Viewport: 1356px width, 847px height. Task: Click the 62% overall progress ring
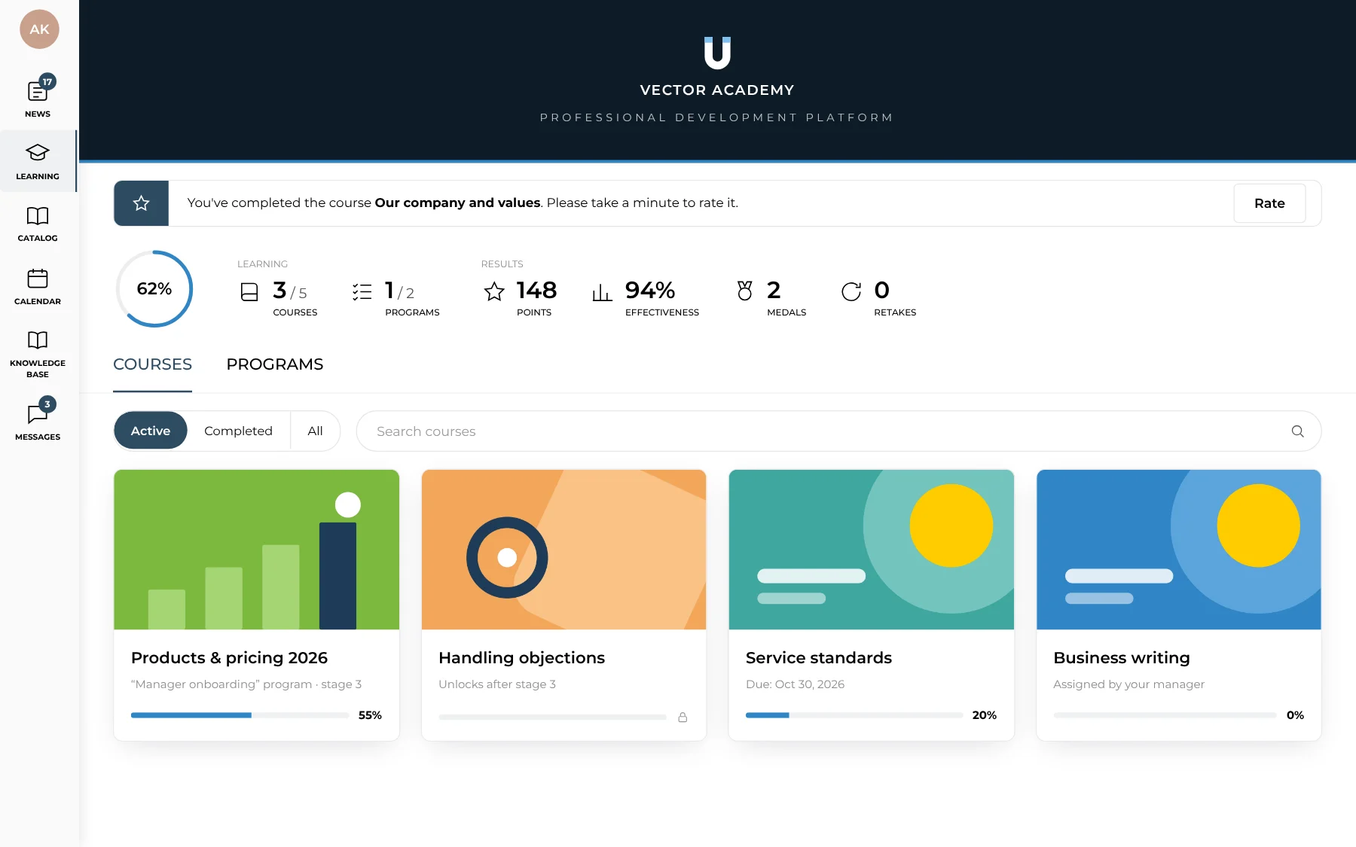point(154,289)
